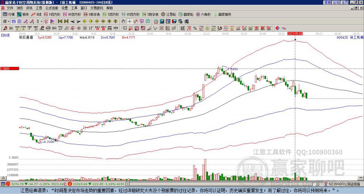Select the red crosshair circle tool
Image resolution: width=364 pixels, height=194 pixels.
pyautogui.click(x=73, y=28)
